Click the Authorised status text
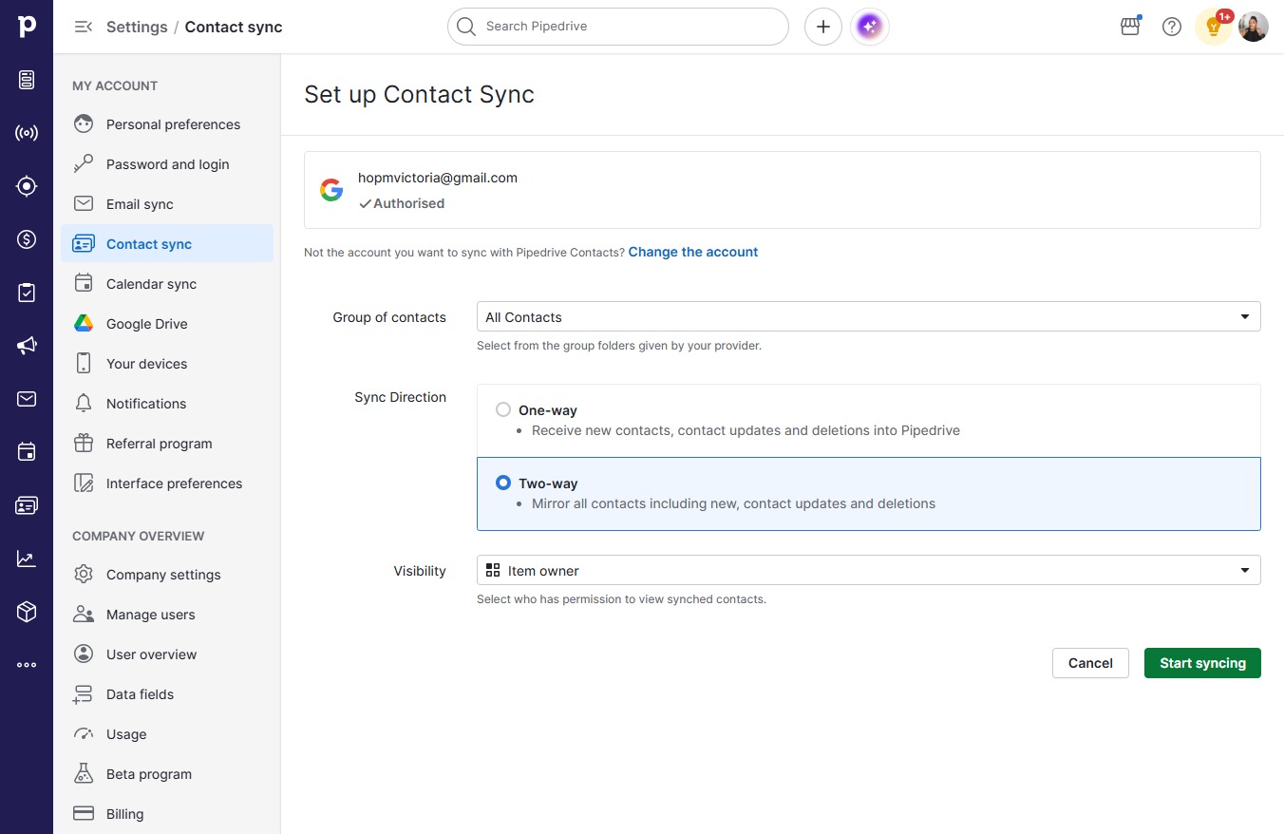The height and width of the screenshot is (834, 1284). [408, 203]
